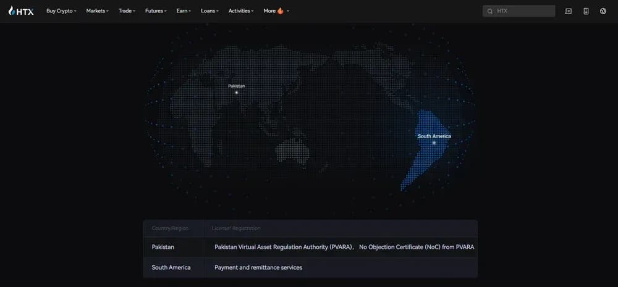618x287 pixels.
Task: Click the License/Registration column header
Action: pyautogui.click(x=235, y=228)
